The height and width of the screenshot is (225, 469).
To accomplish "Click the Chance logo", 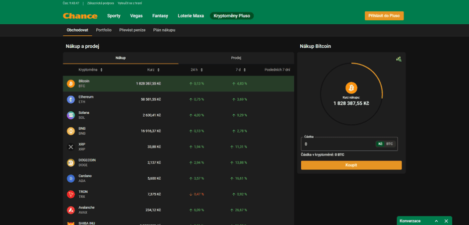I will (80, 16).
